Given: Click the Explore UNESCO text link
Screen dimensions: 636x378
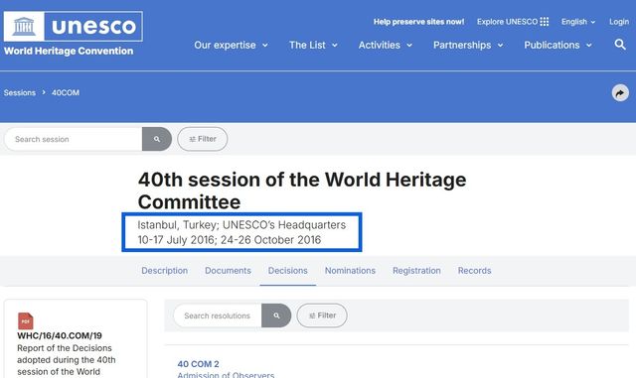Looking at the screenshot, I should tap(507, 22).
